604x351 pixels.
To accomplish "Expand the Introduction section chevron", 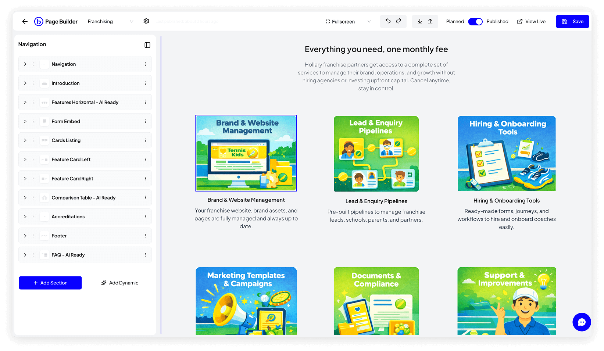I will [25, 83].
